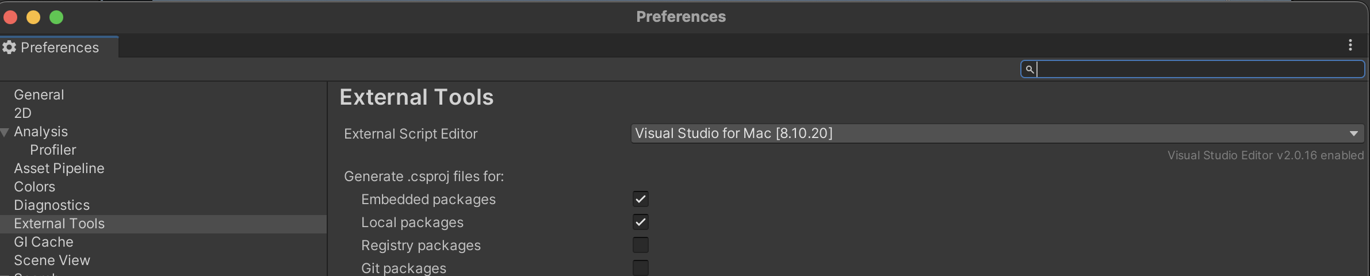This screenshot has height=276, width=1370.
Task: Click the gear icon on Preferences tab
Action: (9, 47)
